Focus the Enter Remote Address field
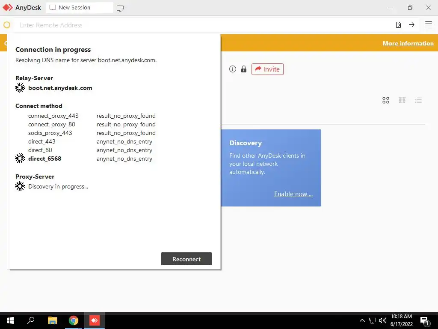The height and width of the screenshot is (329, 438). coord(204,25)
